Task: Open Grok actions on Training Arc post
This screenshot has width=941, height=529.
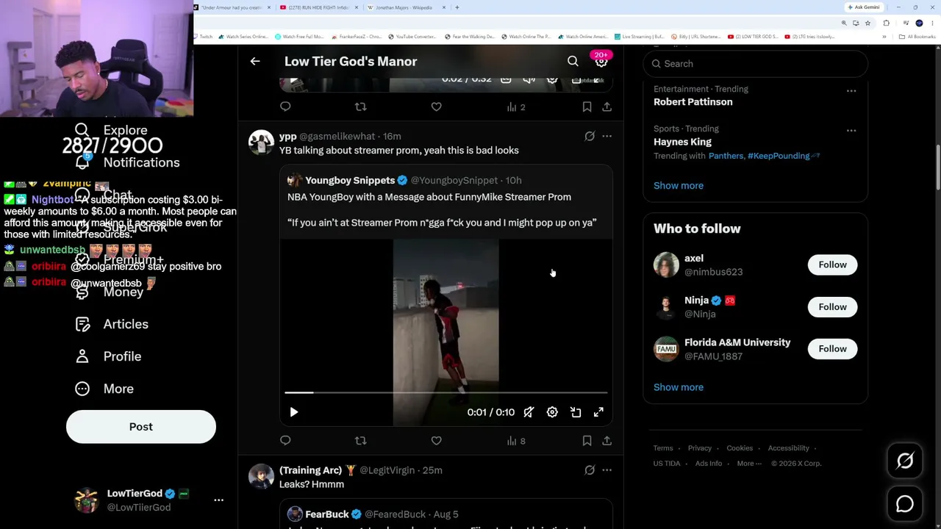Action: pos(590,470)
